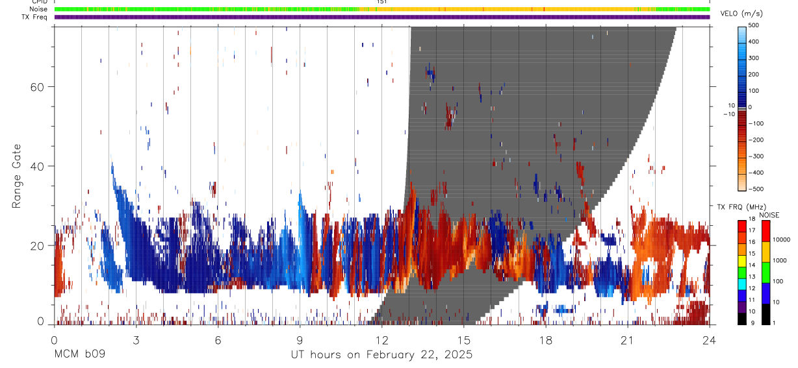Click the x-axis hour label 3
This screenshot has height=368, width=798.
pos(136,339)
